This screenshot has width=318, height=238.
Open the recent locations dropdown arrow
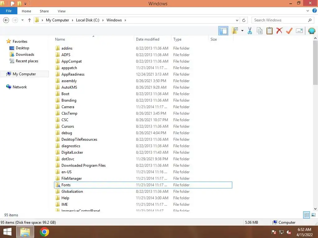(22, 20)
